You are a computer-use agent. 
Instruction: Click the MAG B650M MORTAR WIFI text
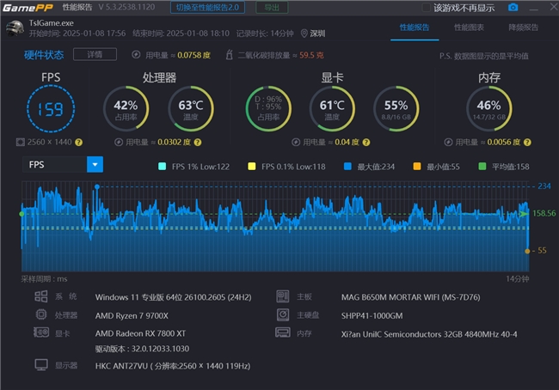410,297
